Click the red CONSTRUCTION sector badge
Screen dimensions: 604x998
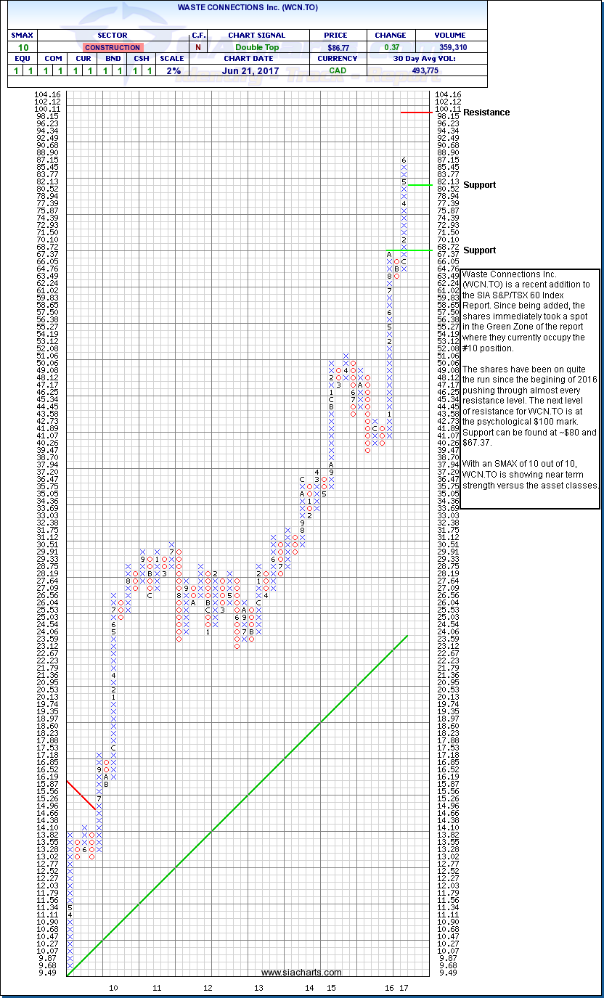(113, 47)
